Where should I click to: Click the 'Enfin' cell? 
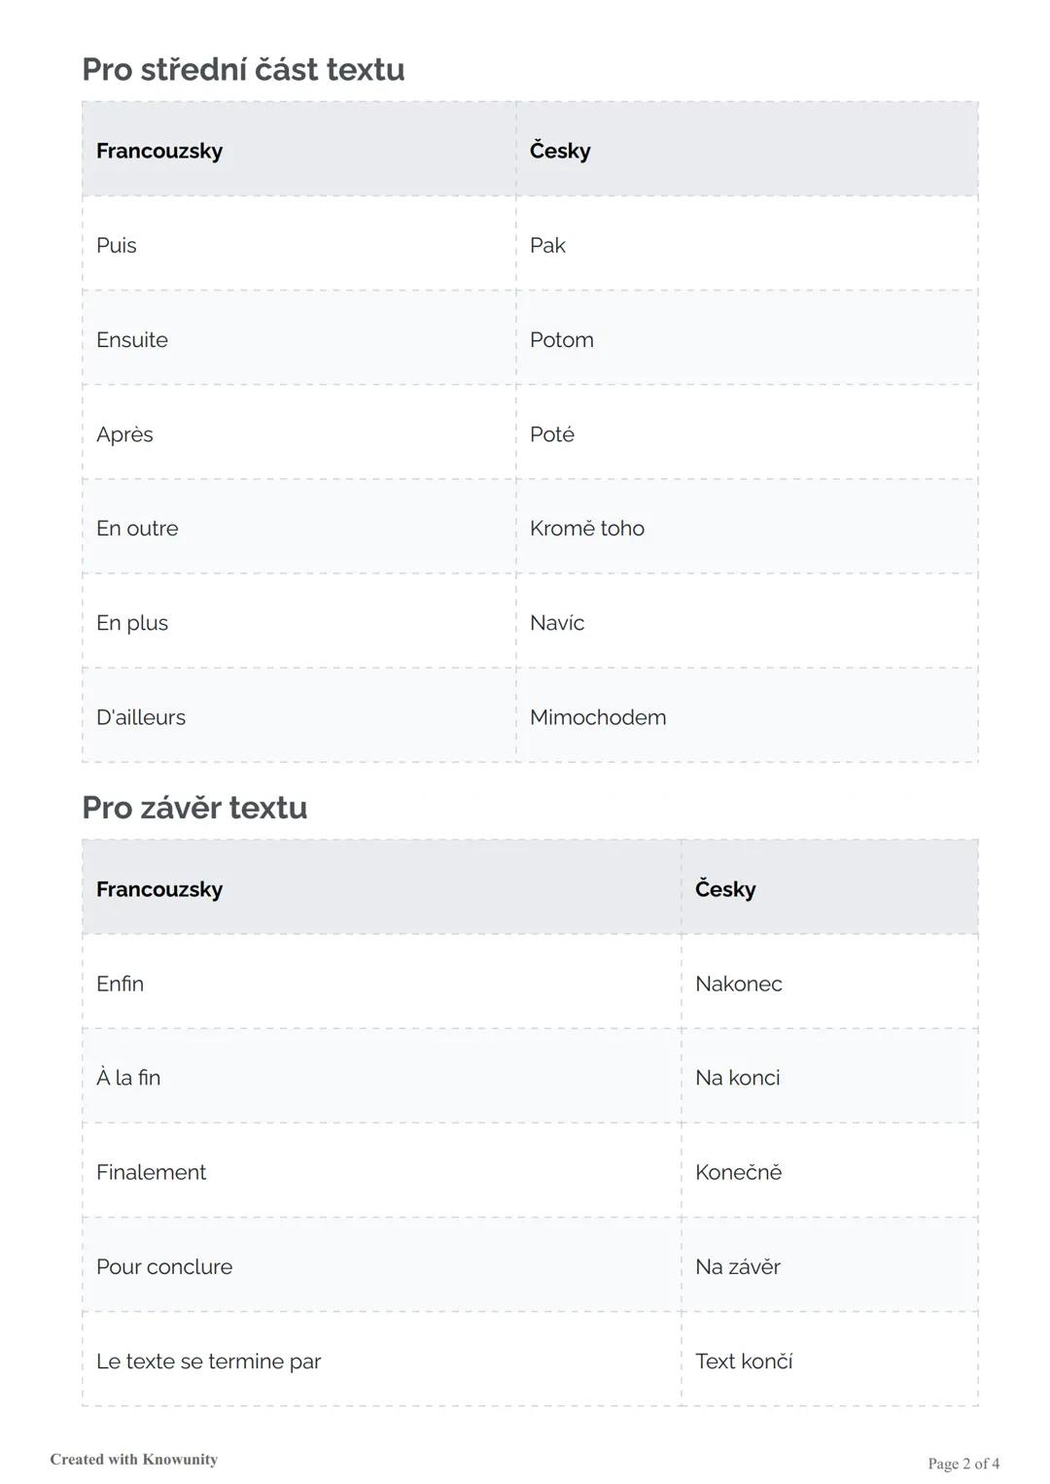pyautogui.click(x=120, y=984)
